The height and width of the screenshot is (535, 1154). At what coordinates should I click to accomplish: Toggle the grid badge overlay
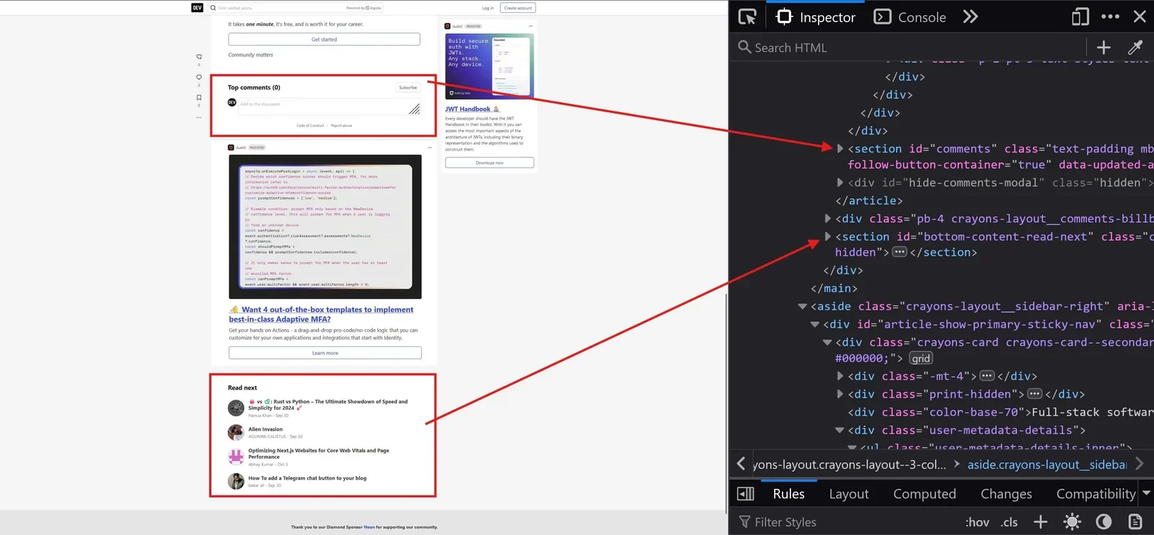click(921, 359)
